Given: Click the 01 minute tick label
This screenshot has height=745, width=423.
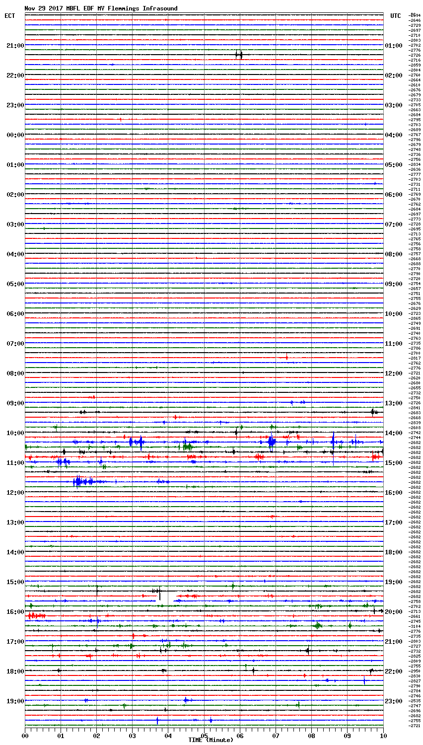Looking at the screenshot, I should pos(61,736).
